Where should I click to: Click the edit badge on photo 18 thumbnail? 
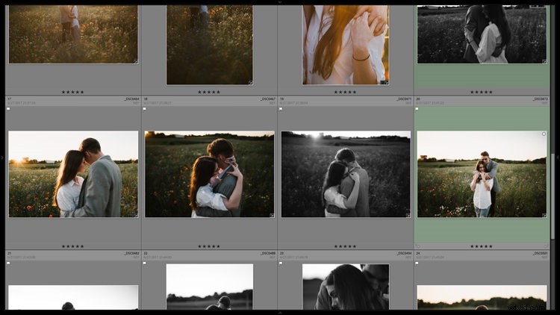pyautogui.click(x=272, y=216)
